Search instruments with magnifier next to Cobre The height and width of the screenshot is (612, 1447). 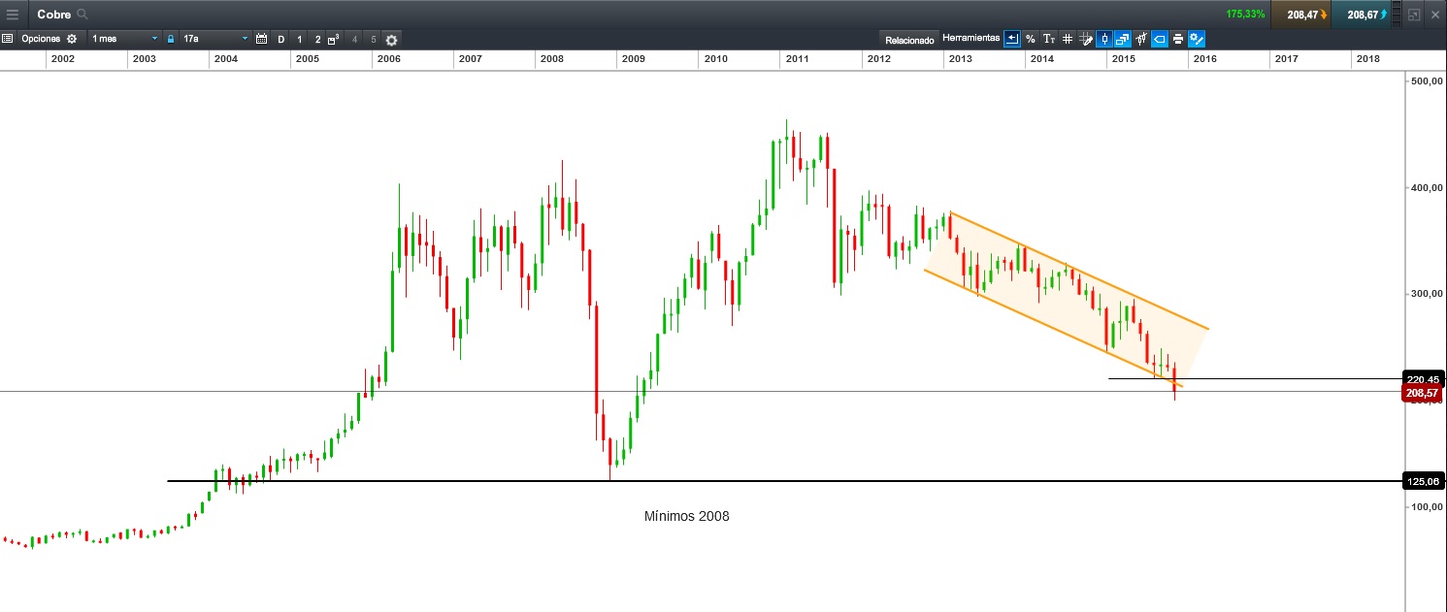(82, 15)
